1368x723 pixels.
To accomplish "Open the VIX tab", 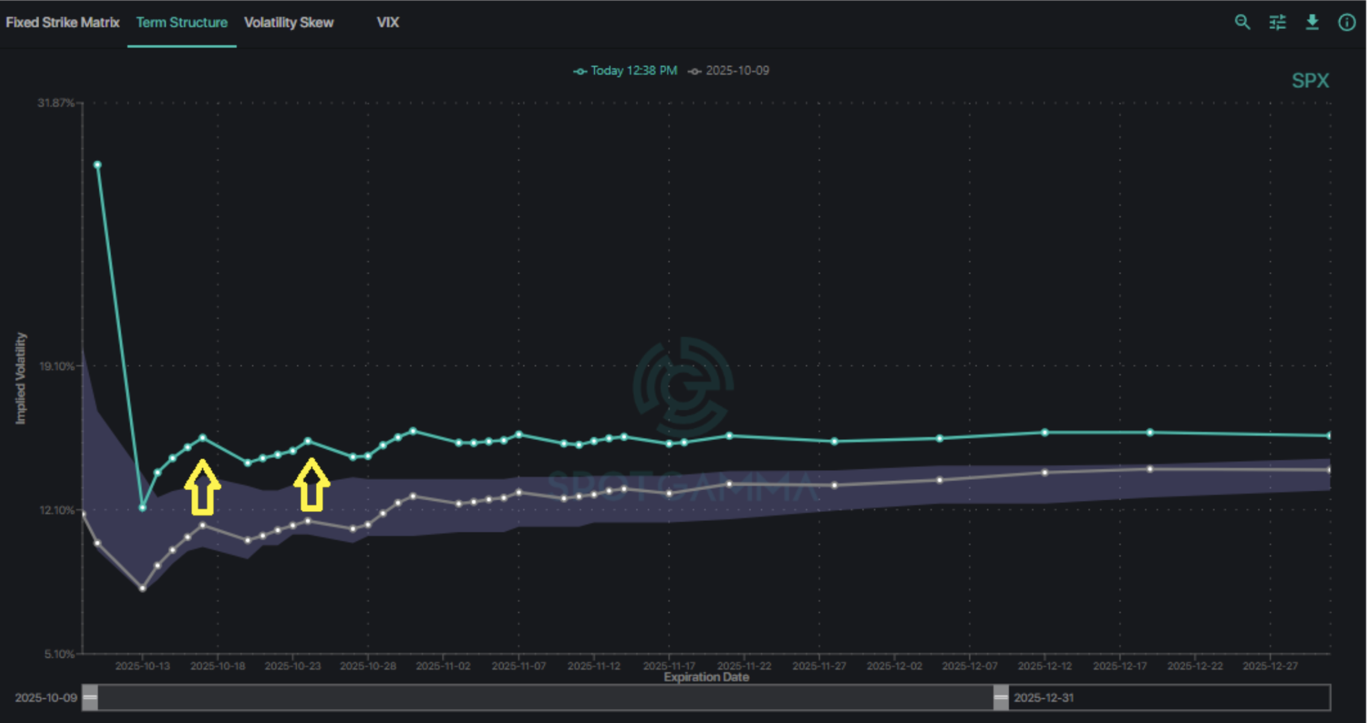I will pos(387,22).
